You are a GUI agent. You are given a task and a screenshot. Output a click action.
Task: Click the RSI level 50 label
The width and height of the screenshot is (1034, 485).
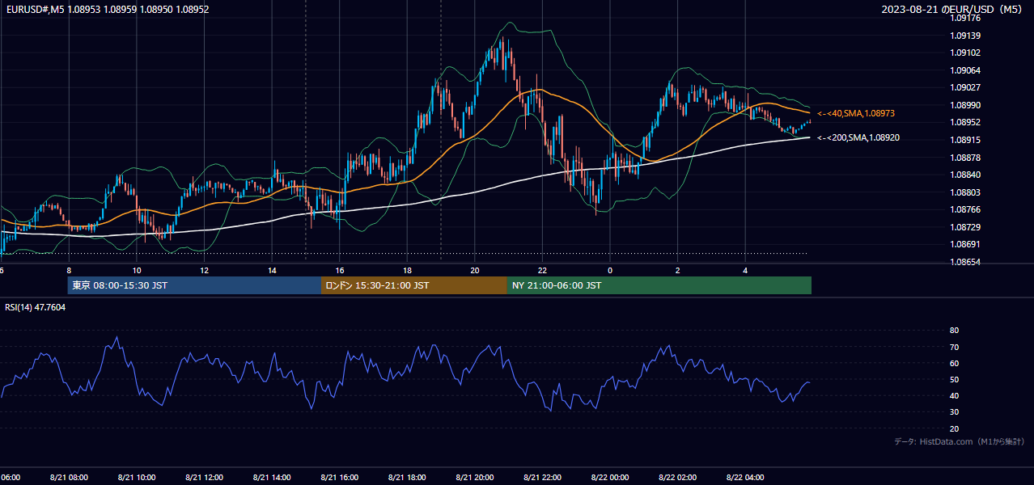point(954,379)
